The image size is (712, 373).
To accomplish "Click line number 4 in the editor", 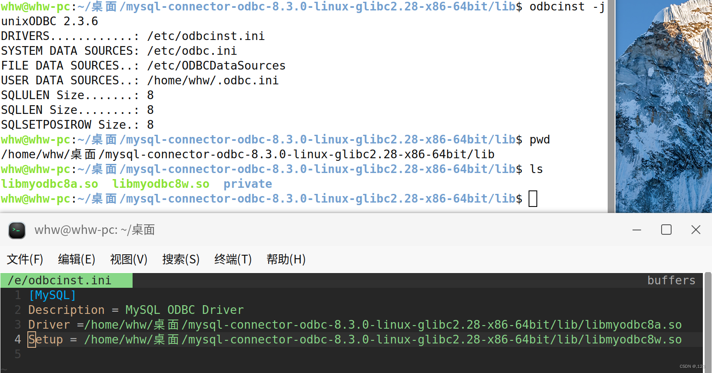I will coord(18,340).
